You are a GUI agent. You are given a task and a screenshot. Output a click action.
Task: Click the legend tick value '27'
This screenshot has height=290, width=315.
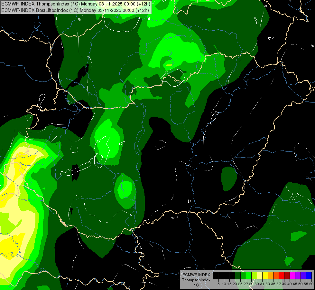click(246, 284)
